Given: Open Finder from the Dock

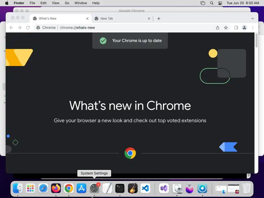Looking at the screenshot, I should coord(18,188).
